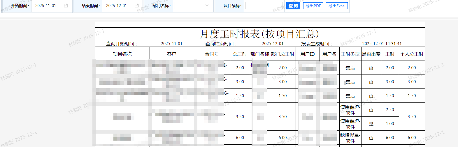Open calendar icon in end time field
The width and height of the screenshot is (458, 147).
coord(137,6)
